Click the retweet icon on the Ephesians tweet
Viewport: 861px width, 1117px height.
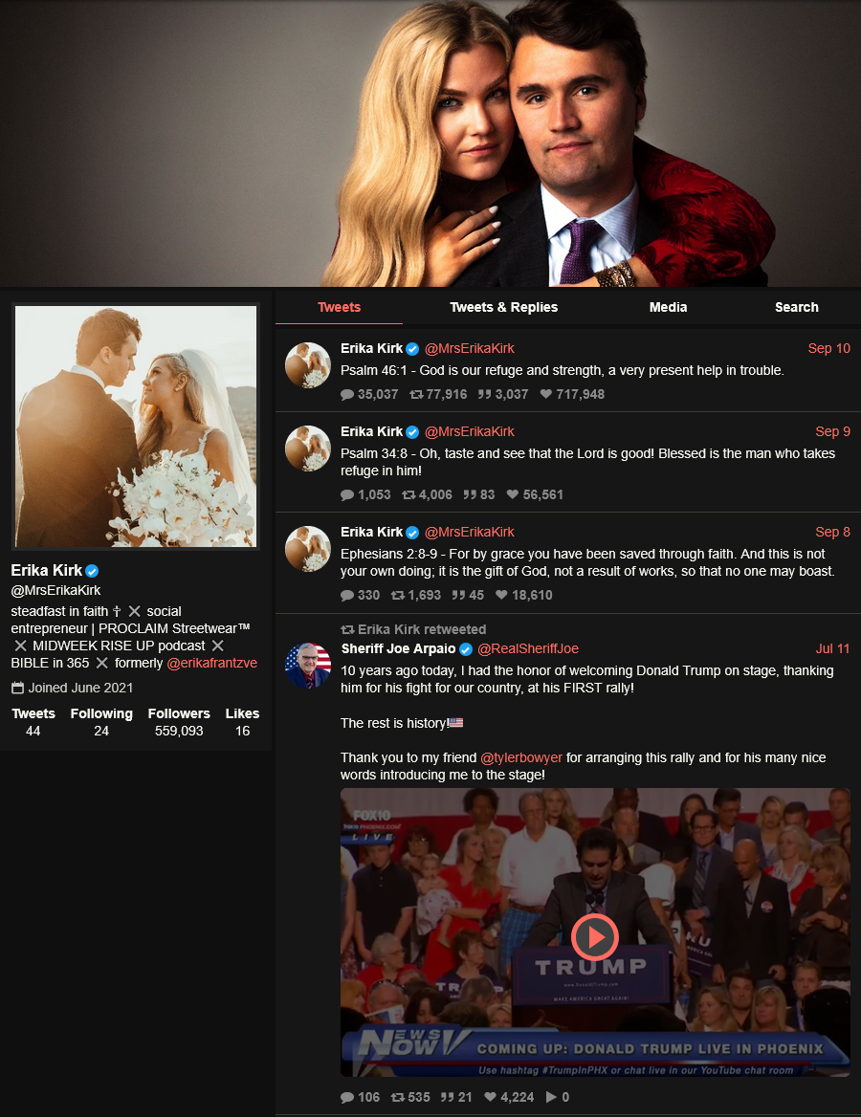click(x=398, y=595)
